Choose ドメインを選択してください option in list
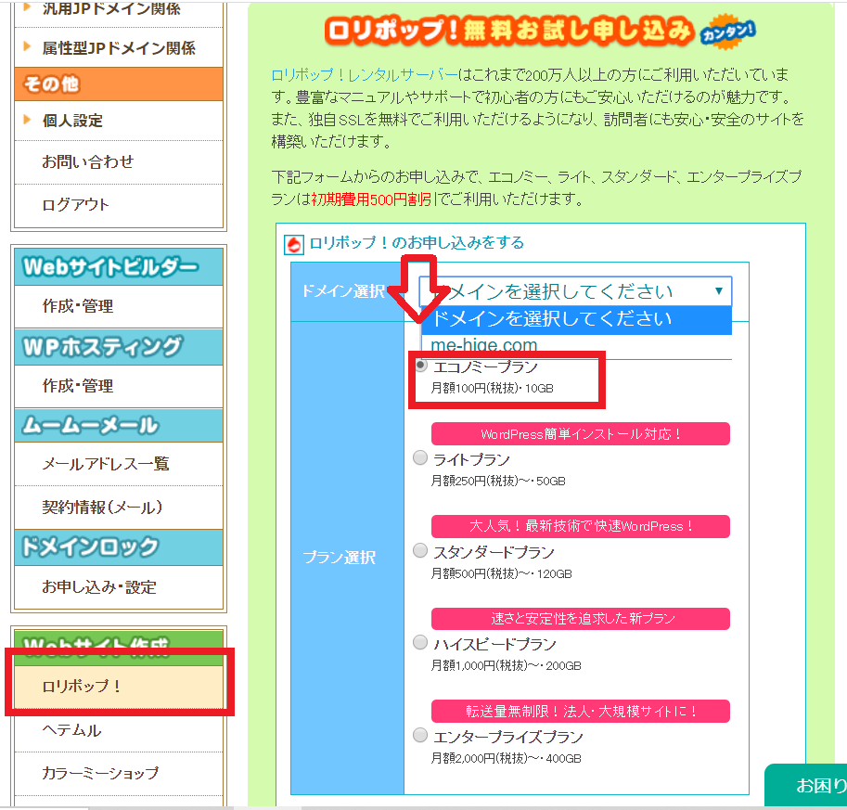This screenshot has width=847, height=810. coord(576,319)
